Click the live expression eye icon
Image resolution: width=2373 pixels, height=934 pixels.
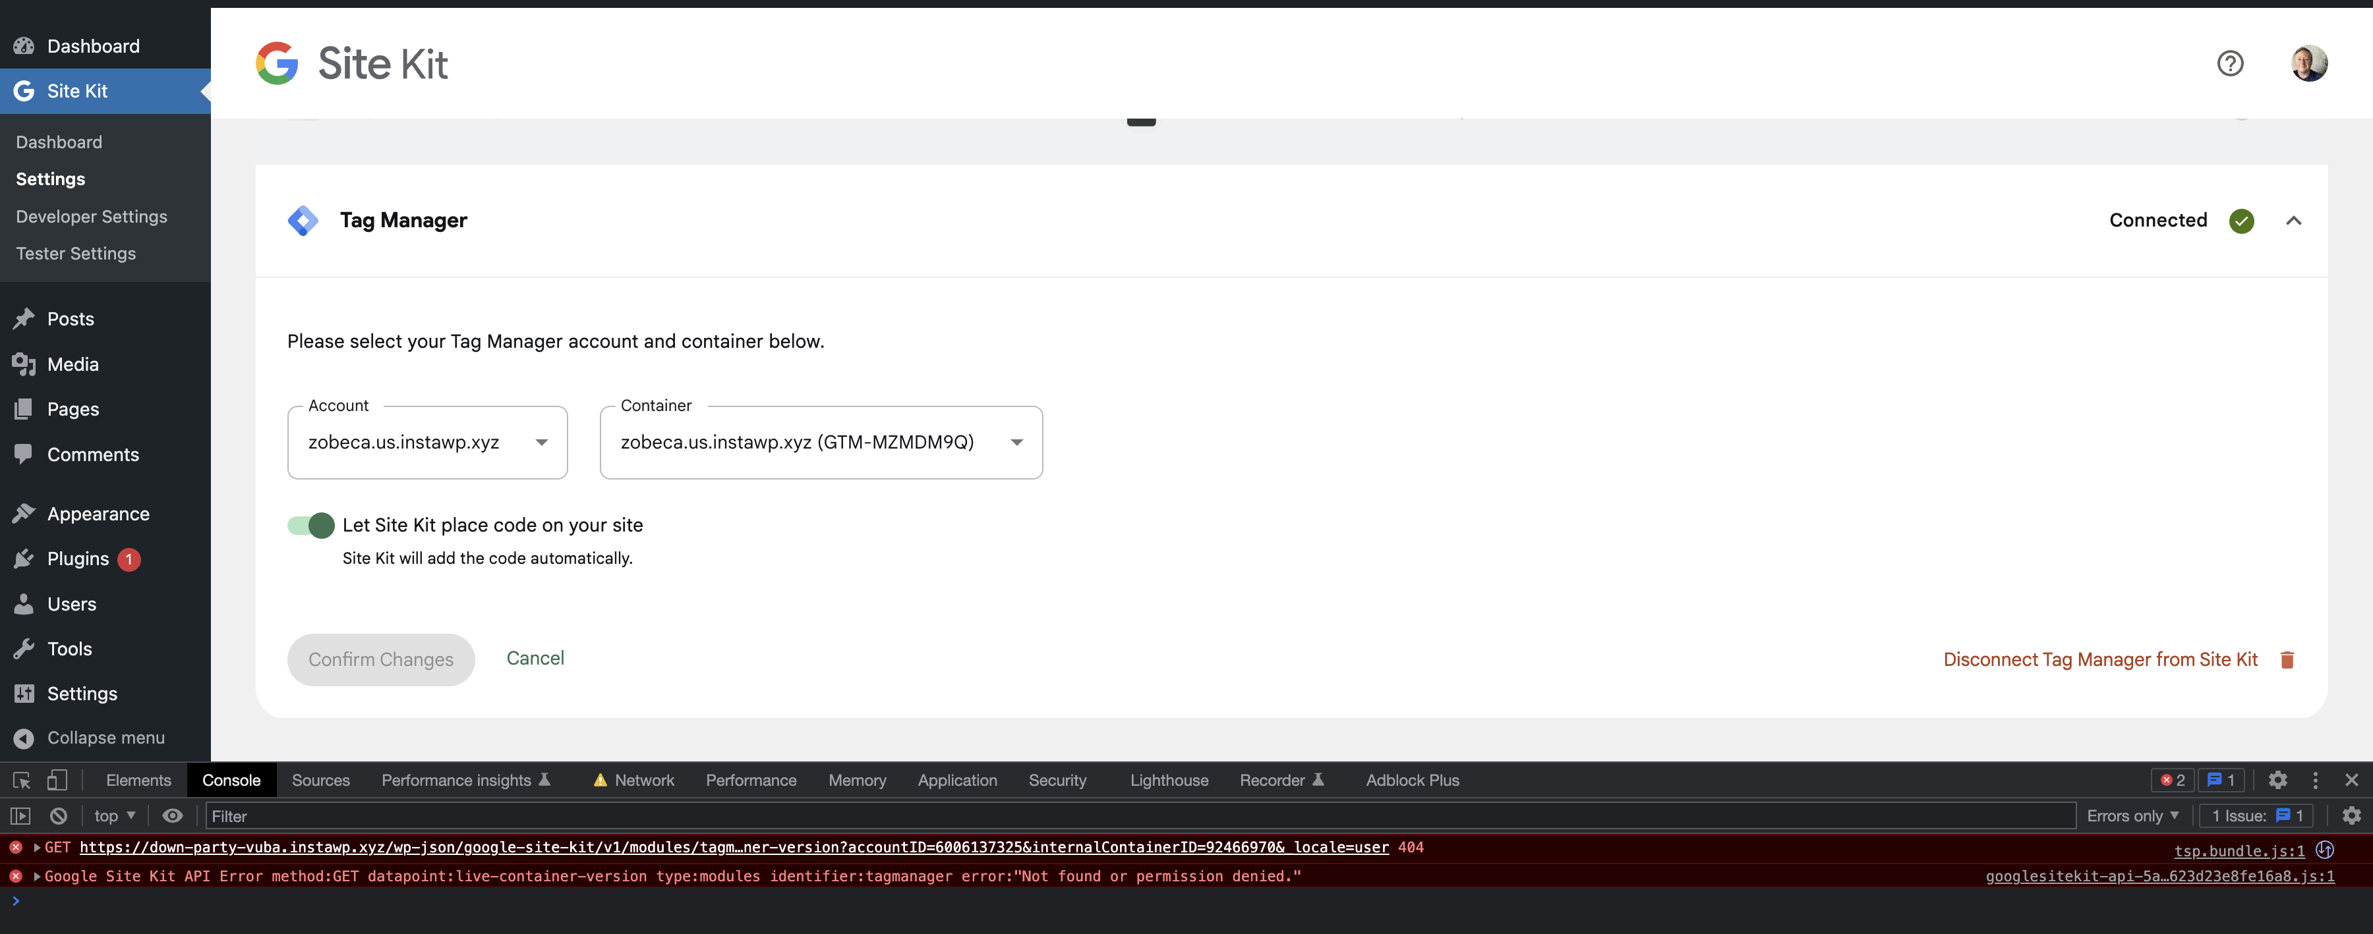coord(172,815)
